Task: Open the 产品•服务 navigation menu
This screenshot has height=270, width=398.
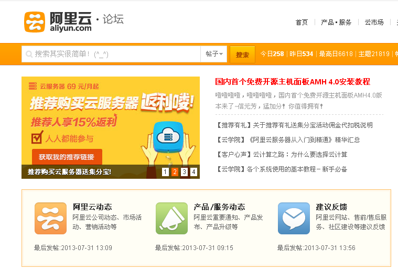Action: coord(336,22)
